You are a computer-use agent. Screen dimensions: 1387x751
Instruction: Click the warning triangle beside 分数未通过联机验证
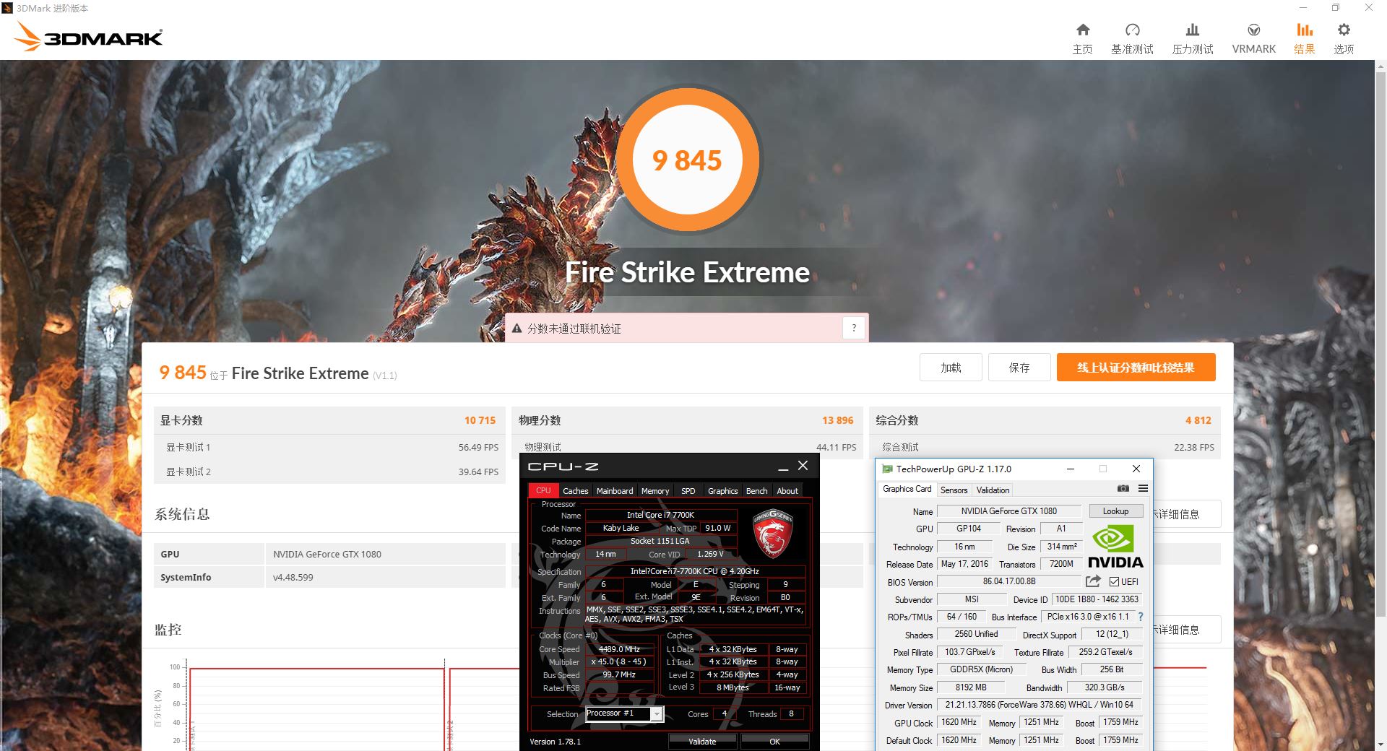517,329
